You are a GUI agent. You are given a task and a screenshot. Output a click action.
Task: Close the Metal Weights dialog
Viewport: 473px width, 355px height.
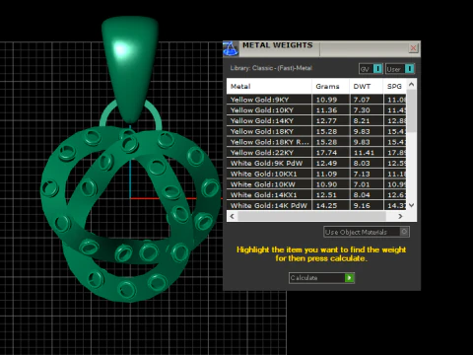pyautogui.click(x=413, y=48)
